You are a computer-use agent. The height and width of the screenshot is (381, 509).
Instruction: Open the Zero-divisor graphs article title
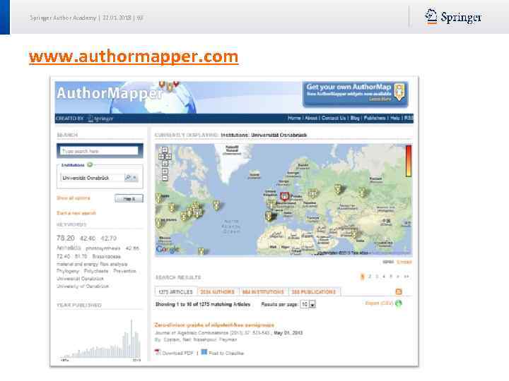[214, 325]
